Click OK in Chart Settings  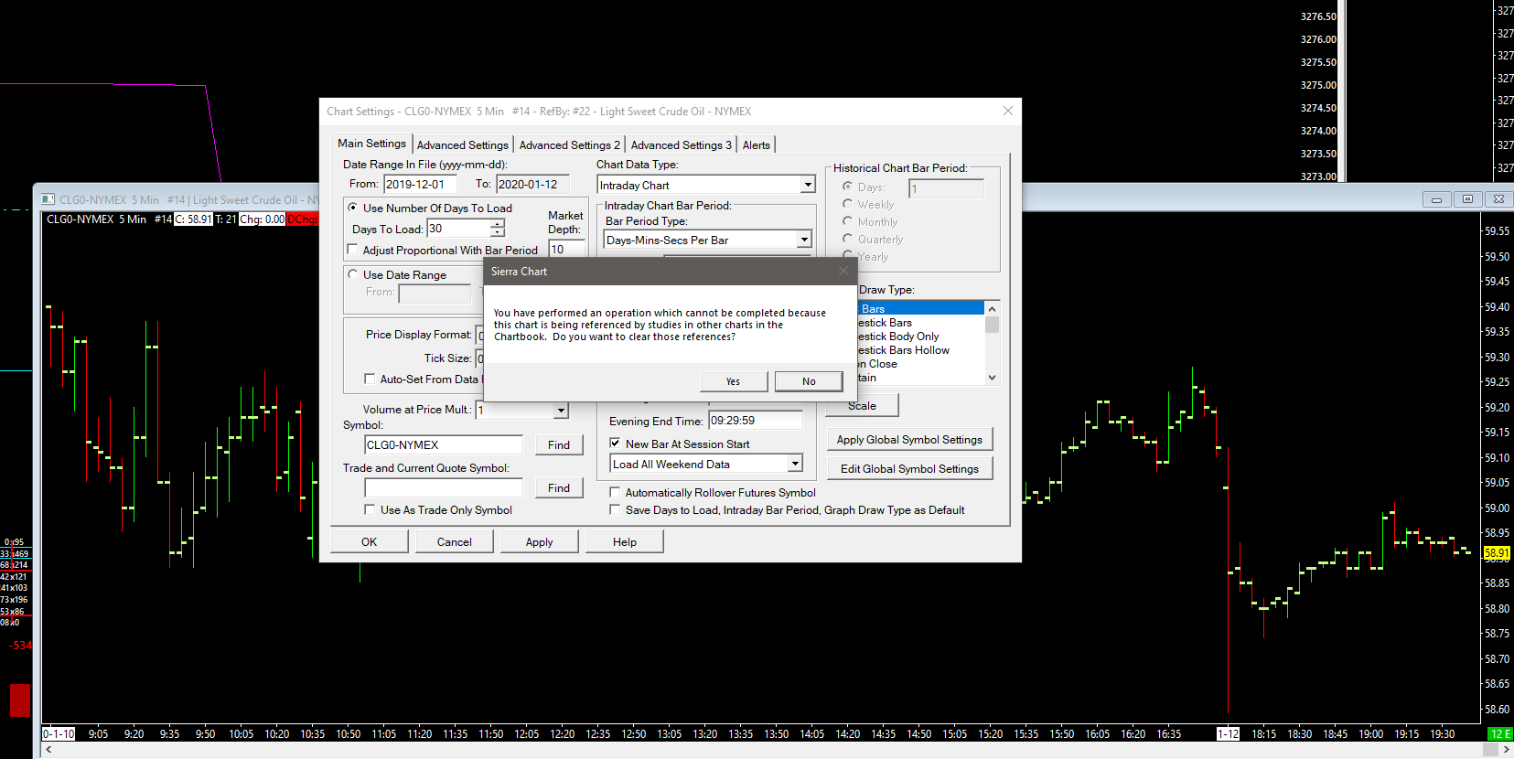[369, 541]
